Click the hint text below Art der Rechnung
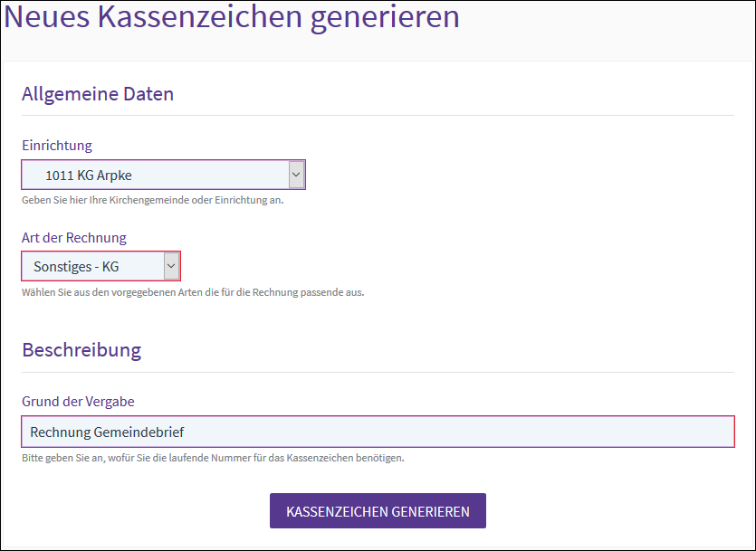The width and height of the screenshot is (756, 551). point(192,292)
